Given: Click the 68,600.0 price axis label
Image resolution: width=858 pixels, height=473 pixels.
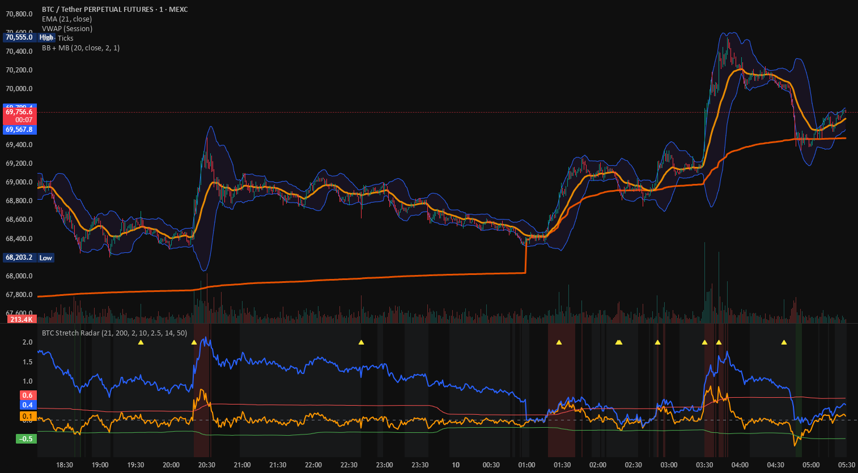Looking at the screenshot, I should [x=19, y=220].
